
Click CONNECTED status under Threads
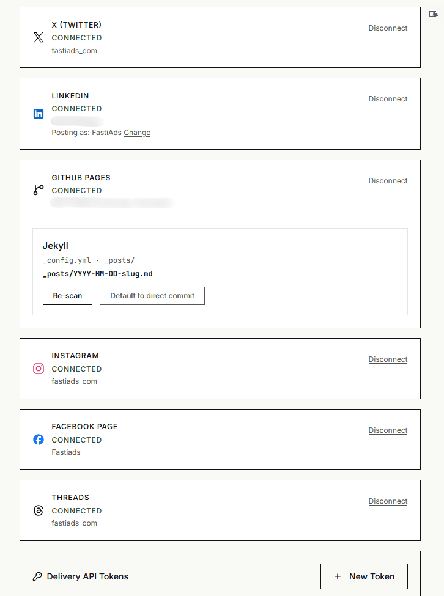[77, 511]
